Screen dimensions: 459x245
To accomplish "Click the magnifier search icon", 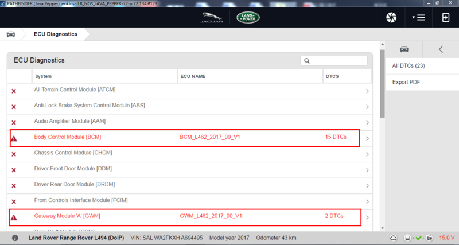I will point(307,61).
